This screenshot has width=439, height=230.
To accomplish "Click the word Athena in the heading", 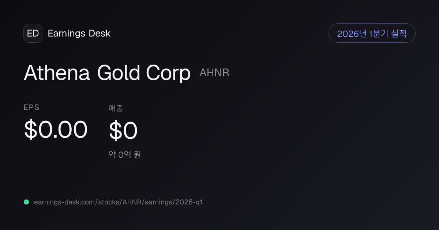I will (57, 73).
